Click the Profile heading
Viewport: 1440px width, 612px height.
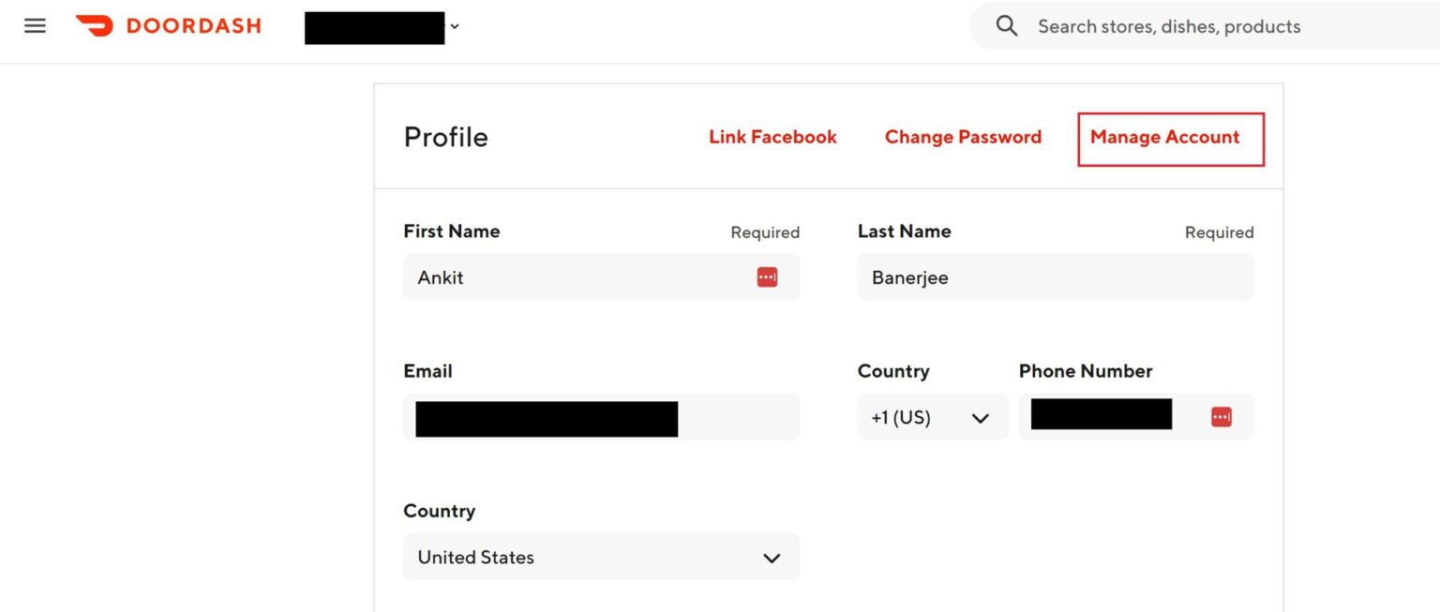(446, 137)
